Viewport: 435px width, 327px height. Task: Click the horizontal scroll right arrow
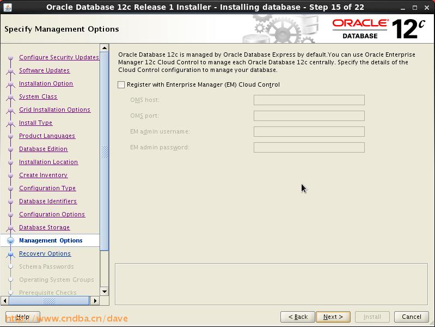[x=95, y=301]
